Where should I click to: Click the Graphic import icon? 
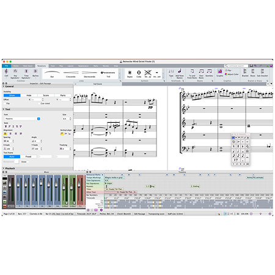[x=220, y=73]
